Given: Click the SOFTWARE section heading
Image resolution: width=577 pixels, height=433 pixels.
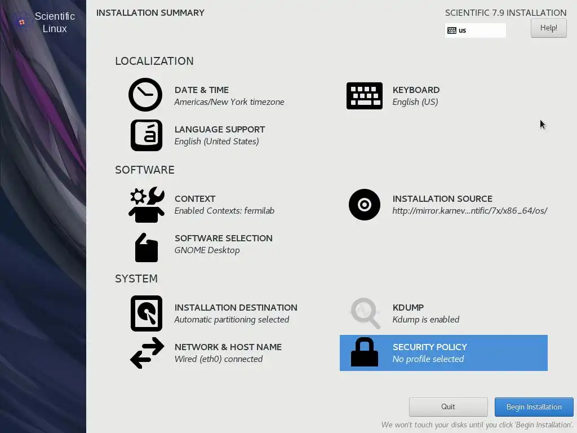Looking at the screenshot, I should pos(145,170).
